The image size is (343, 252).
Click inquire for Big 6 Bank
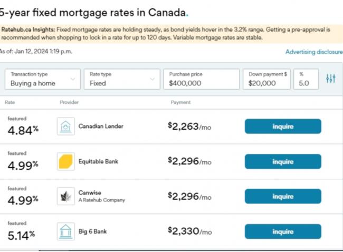283,231
